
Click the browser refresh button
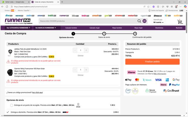pos(7,7)
